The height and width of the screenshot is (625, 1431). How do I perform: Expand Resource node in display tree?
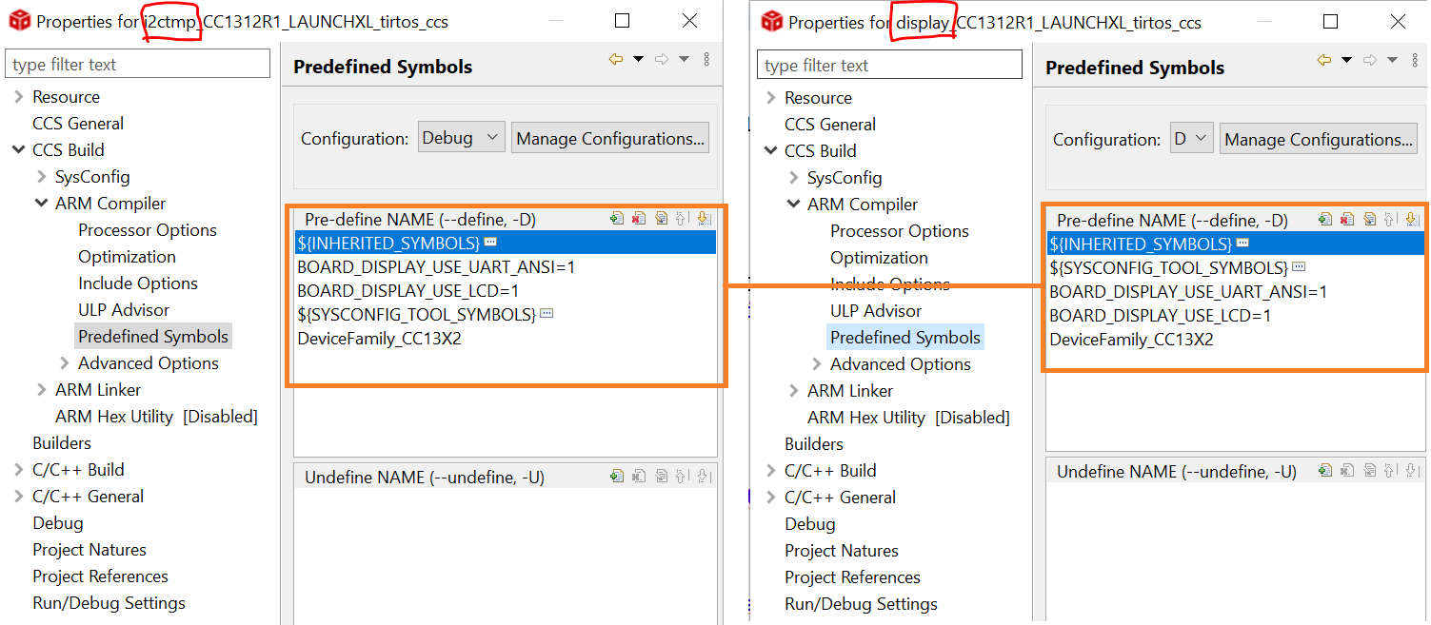click(771, 97)
